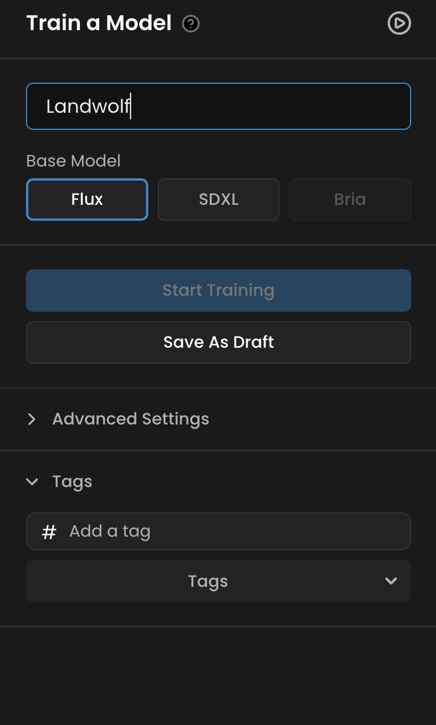Click the Base Model label

pos(73,161)
